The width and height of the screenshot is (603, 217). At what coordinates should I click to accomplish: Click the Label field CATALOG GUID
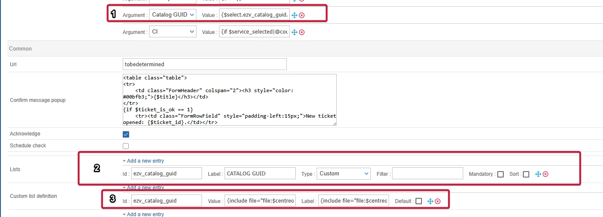pyautogui.click(x=260, y=173)
